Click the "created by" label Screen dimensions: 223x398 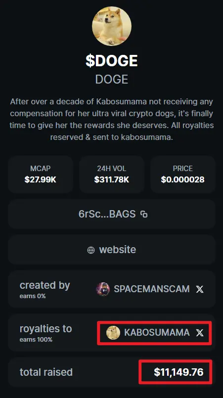point(45,286)
